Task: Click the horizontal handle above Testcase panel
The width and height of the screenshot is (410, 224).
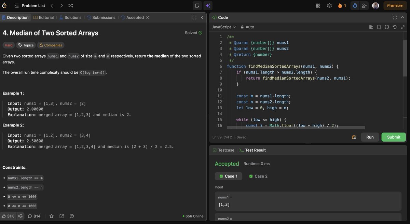Action: coord(308,144)
